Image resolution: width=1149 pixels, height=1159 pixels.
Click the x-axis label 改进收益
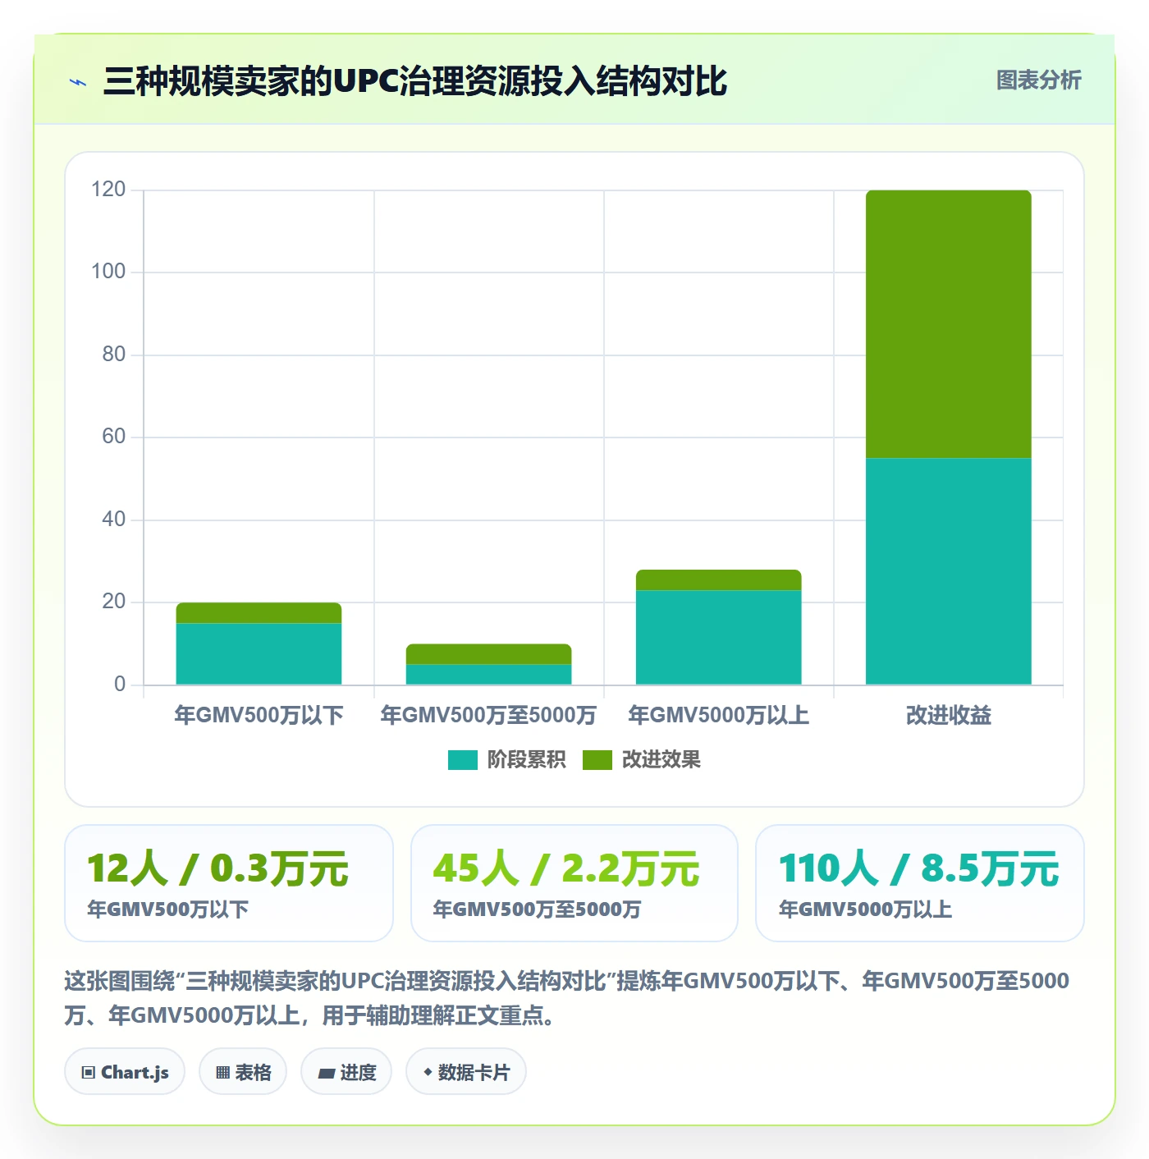point(949,715)
